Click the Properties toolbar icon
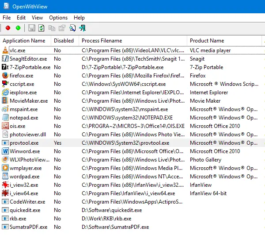This screenshot has height=235, width=265. pyautogui.click(x=62, y=28)
